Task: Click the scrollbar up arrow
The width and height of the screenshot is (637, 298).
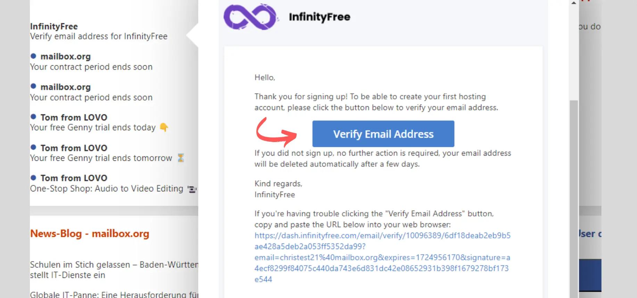Action: (x=574, y=3)
